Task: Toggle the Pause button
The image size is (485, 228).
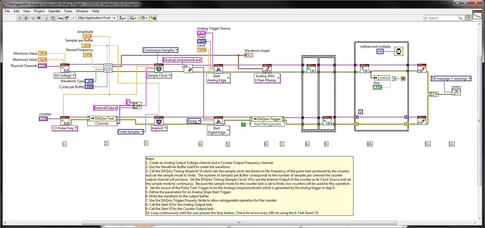Action: point(39,18)
